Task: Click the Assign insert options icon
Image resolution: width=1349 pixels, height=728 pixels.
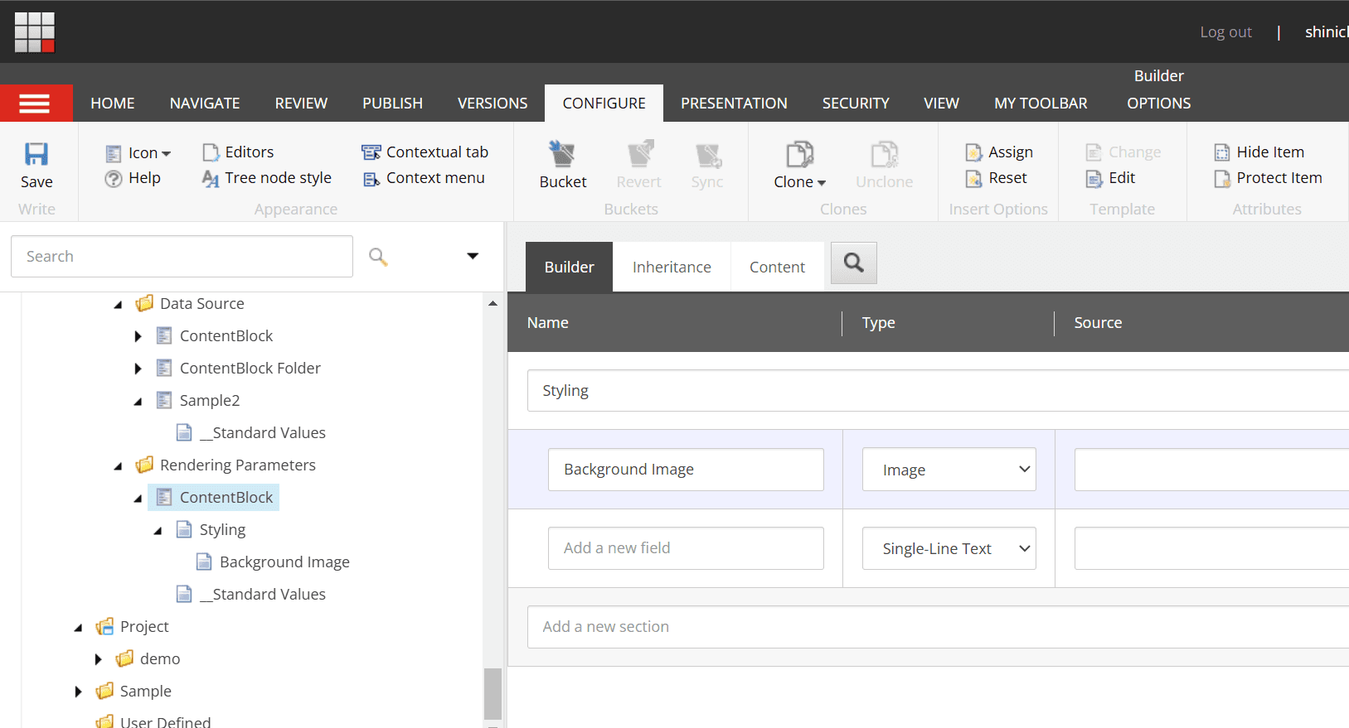Action: click(973, 152)
